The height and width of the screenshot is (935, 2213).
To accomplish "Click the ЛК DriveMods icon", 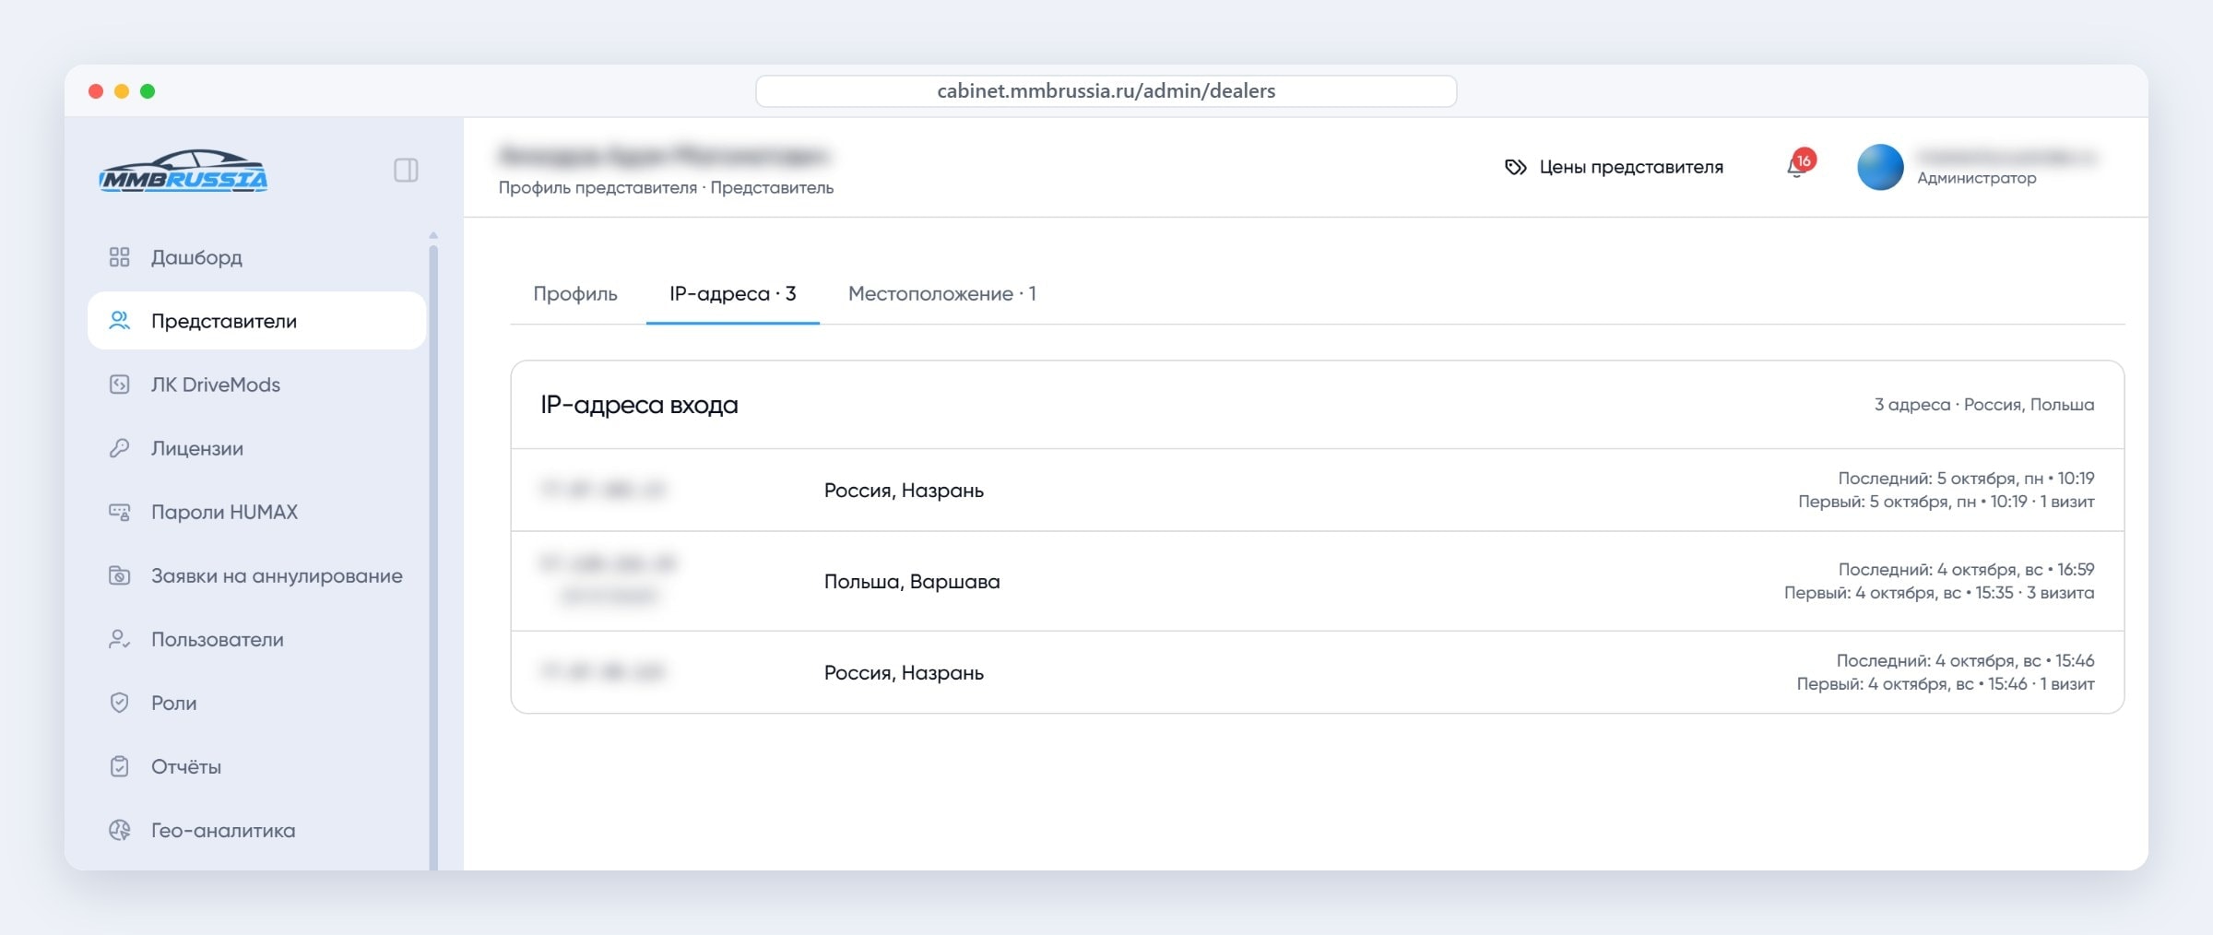I will click(x=120, y=385).
